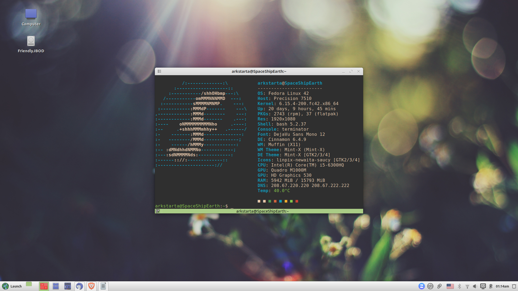This screenshot has height=291, width=518.
Task: Click the 'Shell: bash 5.2.37' line
Action: (x=282, y=124)
